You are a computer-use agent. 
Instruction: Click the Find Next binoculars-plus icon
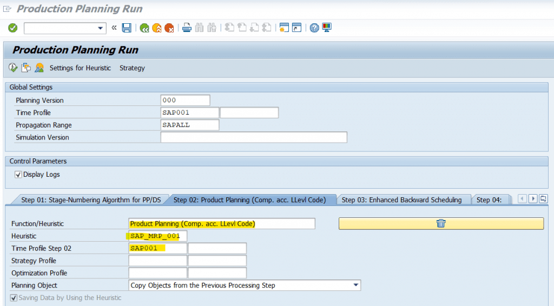click(212, 28)
